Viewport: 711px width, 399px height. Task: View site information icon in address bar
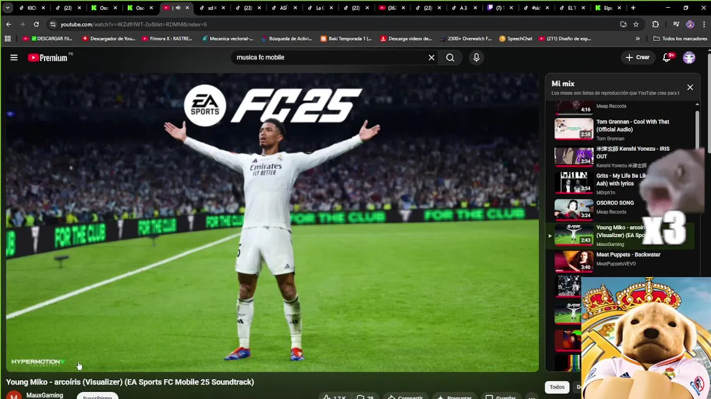(53, 24)
